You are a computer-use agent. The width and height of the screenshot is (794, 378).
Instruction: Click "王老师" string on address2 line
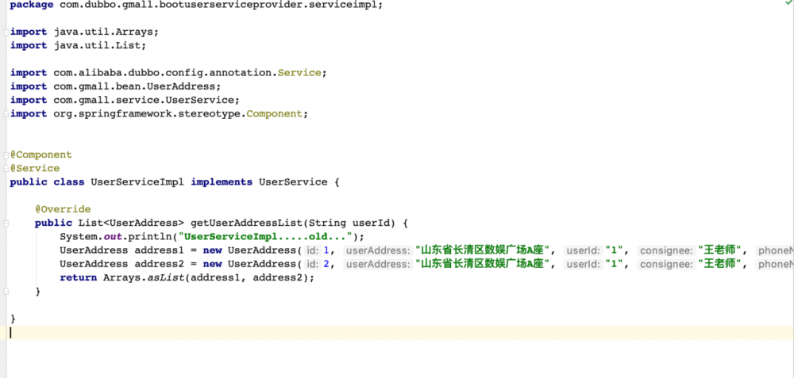[719, 264]
